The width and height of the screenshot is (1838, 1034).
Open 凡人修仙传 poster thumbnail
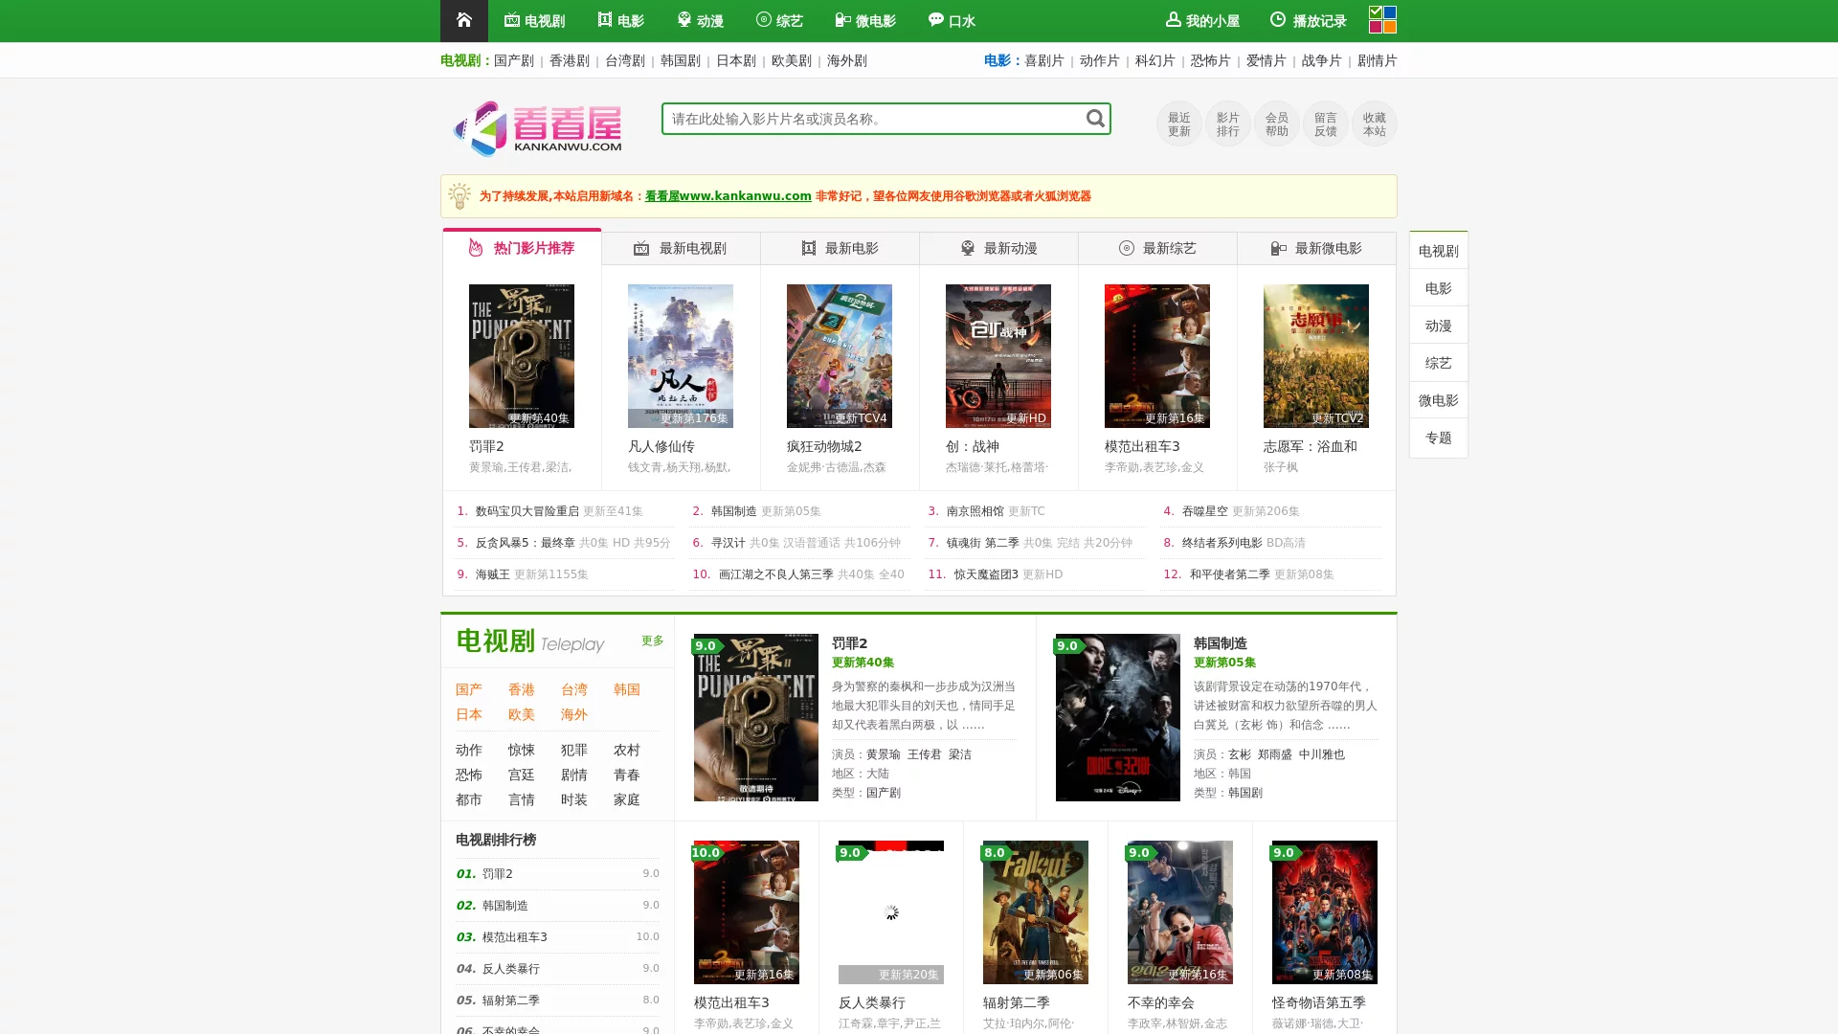pyautogui.click(x=681, y=355)
